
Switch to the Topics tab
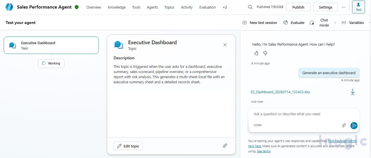point(169,7)
